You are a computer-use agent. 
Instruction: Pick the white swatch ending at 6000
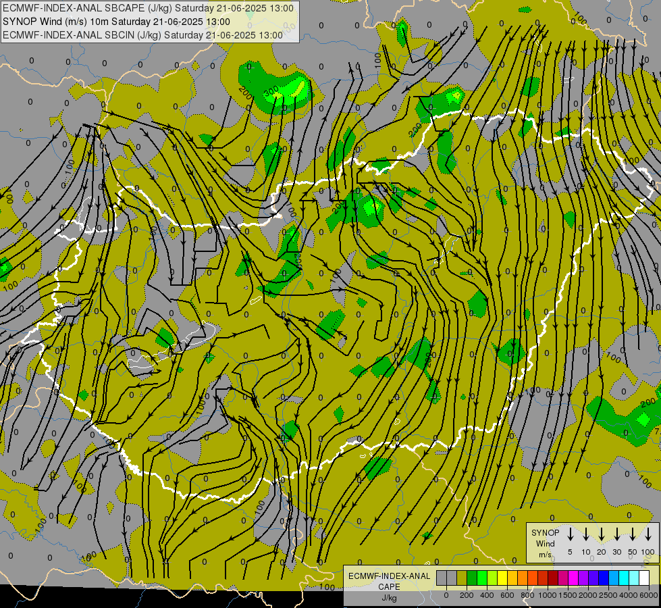click(x=644, y=578)
